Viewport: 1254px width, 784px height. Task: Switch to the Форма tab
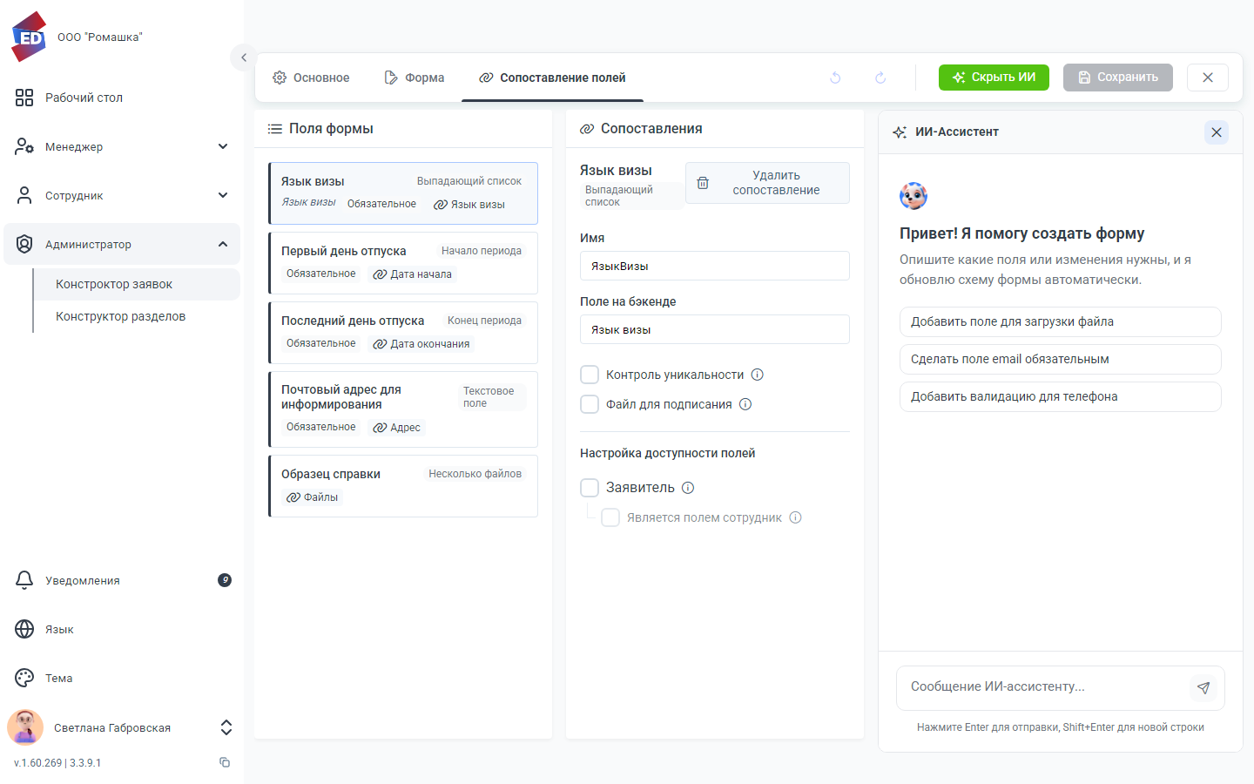pyautogui.click(x=415, y=78)
